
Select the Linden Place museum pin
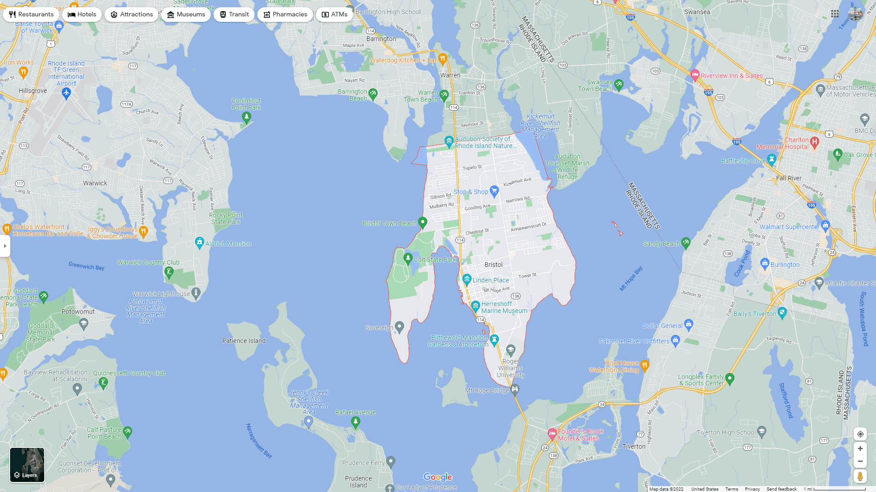466,279
